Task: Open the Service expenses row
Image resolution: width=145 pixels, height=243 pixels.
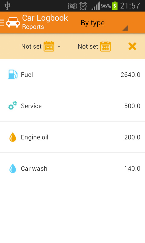Action: 72,106
